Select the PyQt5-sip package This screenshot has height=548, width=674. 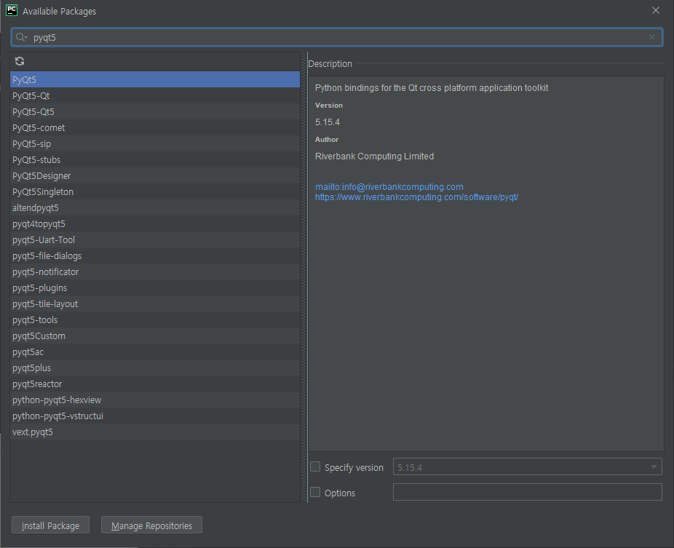[155, 143]
